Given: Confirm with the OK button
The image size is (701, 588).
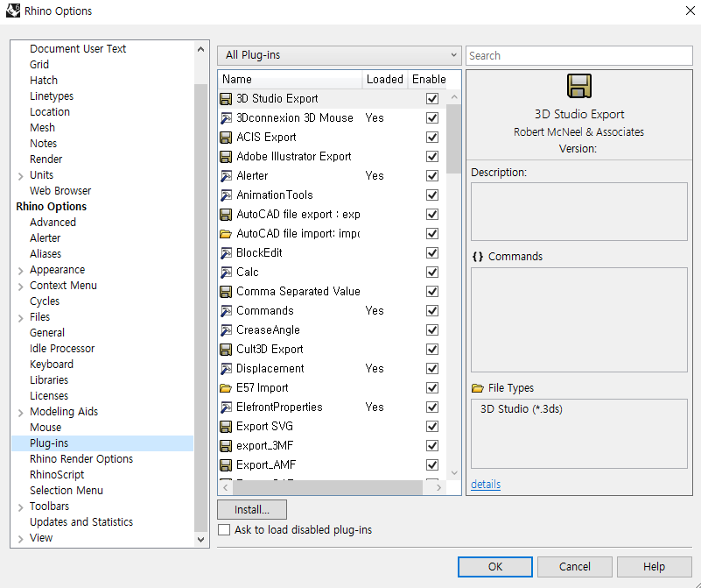Looking at the screenshot, I should (495, 567).
